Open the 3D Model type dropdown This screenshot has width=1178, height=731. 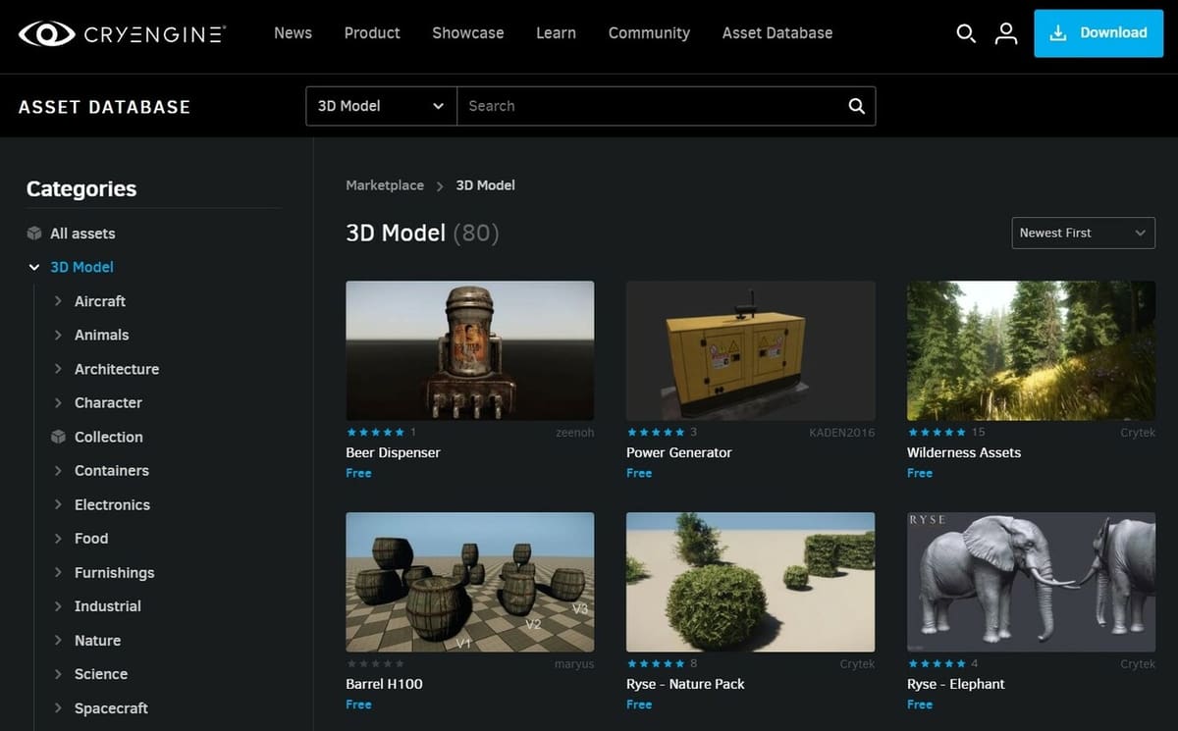(x=381, y=106)
